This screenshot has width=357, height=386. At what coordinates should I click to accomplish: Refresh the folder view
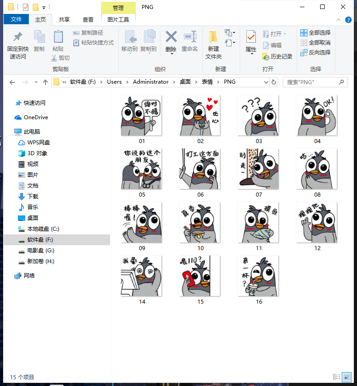pyautogui.click(x=273, y=82)
